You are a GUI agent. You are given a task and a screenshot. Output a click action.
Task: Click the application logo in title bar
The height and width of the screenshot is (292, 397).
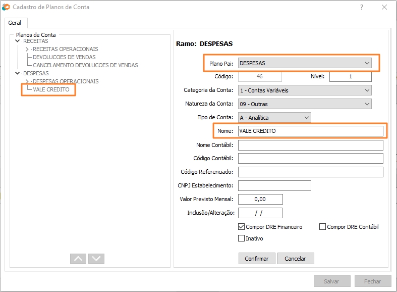click(6, 7)
